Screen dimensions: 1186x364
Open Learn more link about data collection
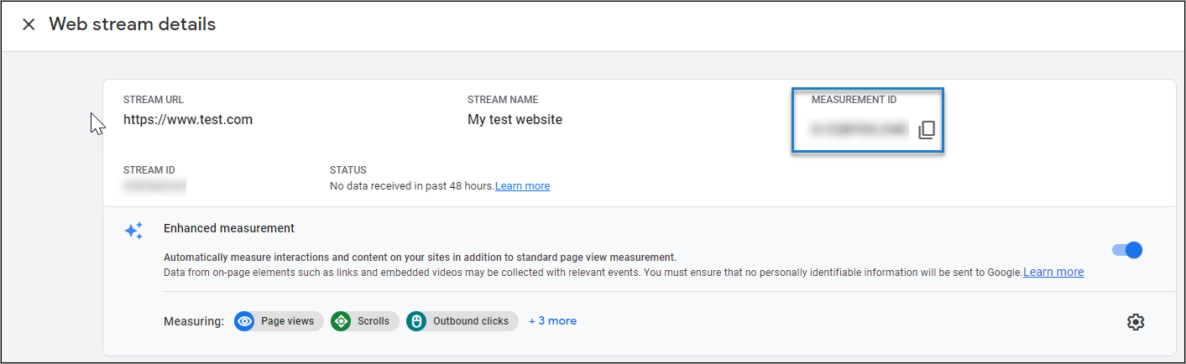pos(1053,272)
